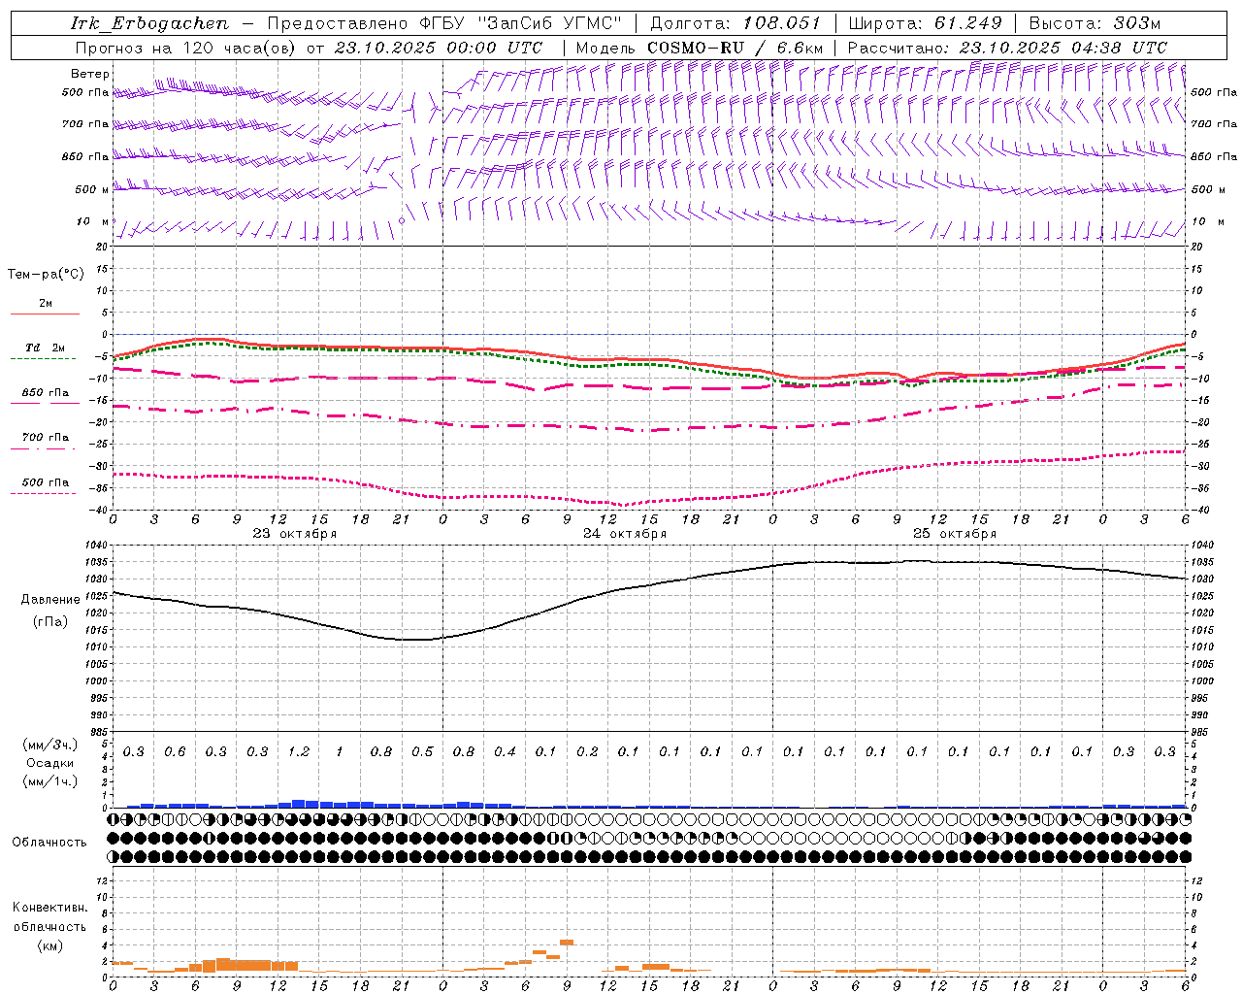Click the 0.4 precipitation value

click(505, 752)
